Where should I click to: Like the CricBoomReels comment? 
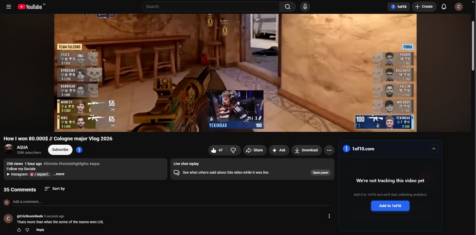click(19, 230)
